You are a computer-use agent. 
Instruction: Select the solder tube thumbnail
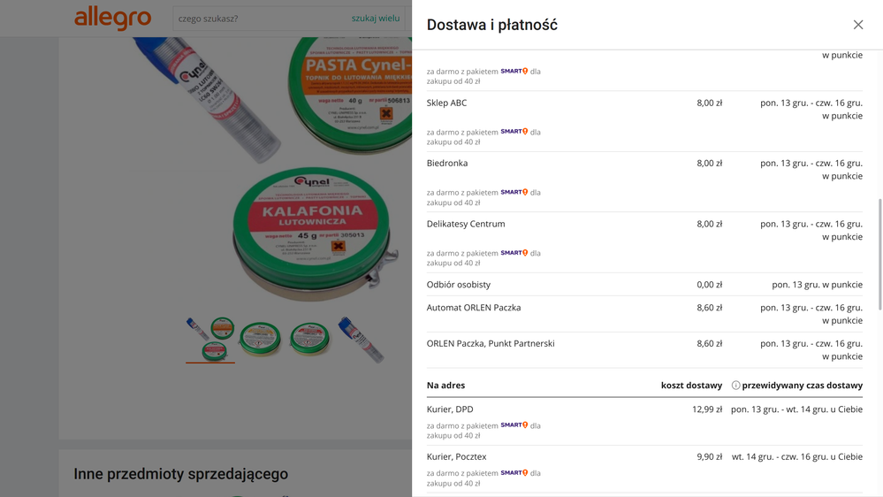coord(361,340)
